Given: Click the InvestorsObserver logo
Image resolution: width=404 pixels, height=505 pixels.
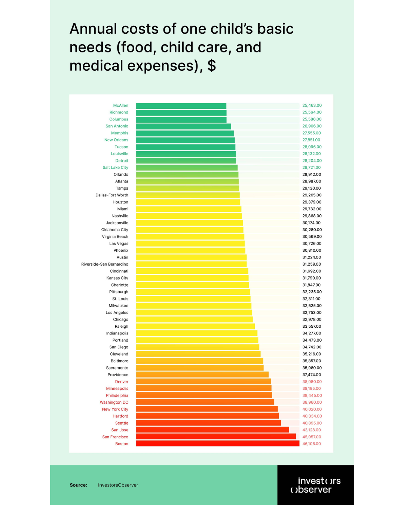Looking at the screenshot, I should point(315,485).
